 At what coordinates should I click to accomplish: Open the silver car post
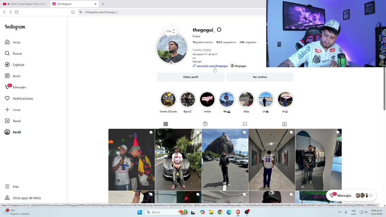(x=178, y=160)
